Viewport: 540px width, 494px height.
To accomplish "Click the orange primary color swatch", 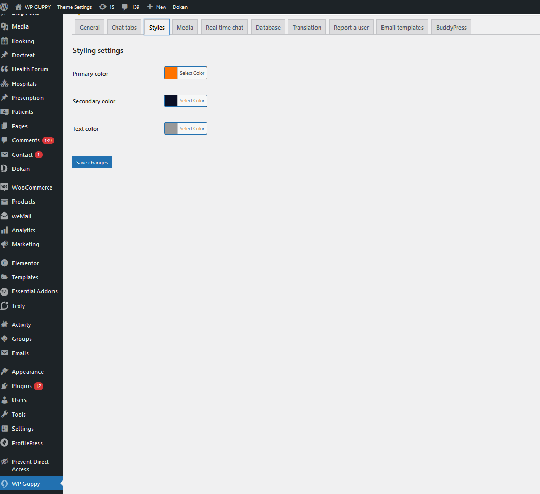I will point(171,73).
